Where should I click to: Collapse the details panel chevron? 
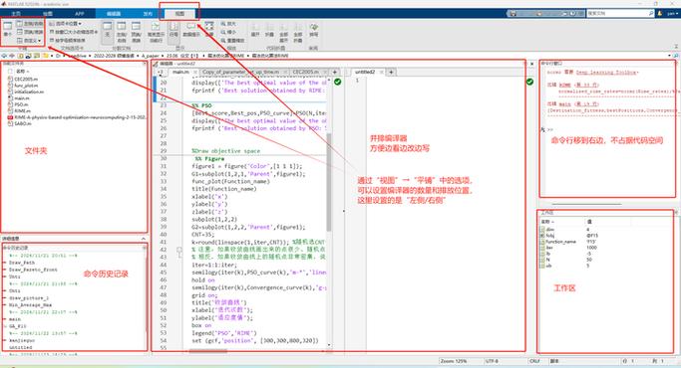click(x=143, y=239)
